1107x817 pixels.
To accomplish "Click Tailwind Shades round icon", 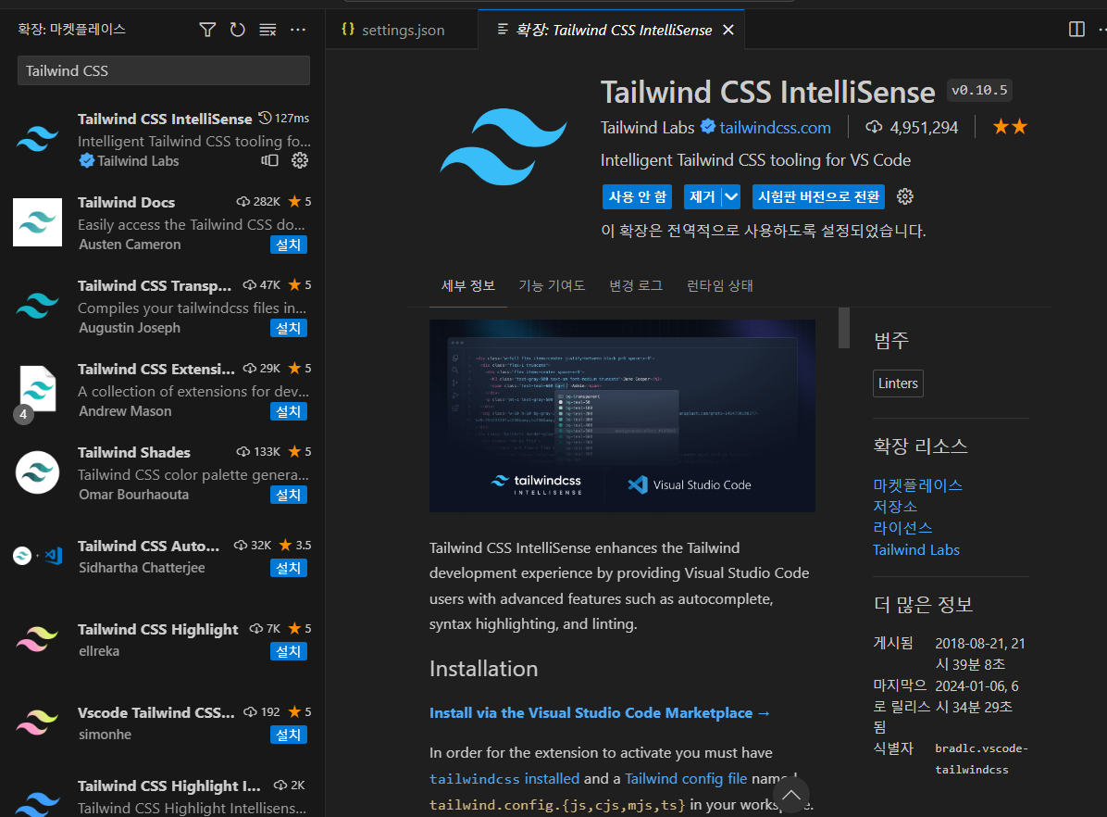I will click(x=37, y=472).
